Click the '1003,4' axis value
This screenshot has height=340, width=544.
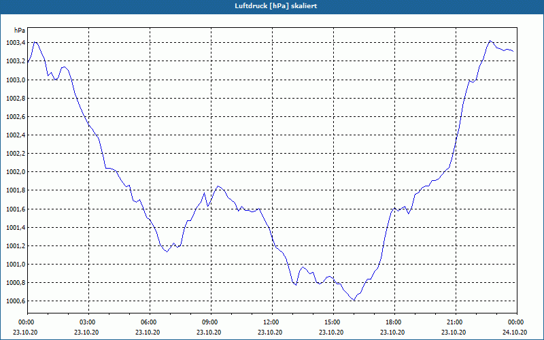[16, 43]
